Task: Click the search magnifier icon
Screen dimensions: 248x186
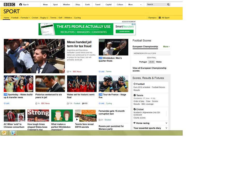Action: tap(168, 4)
